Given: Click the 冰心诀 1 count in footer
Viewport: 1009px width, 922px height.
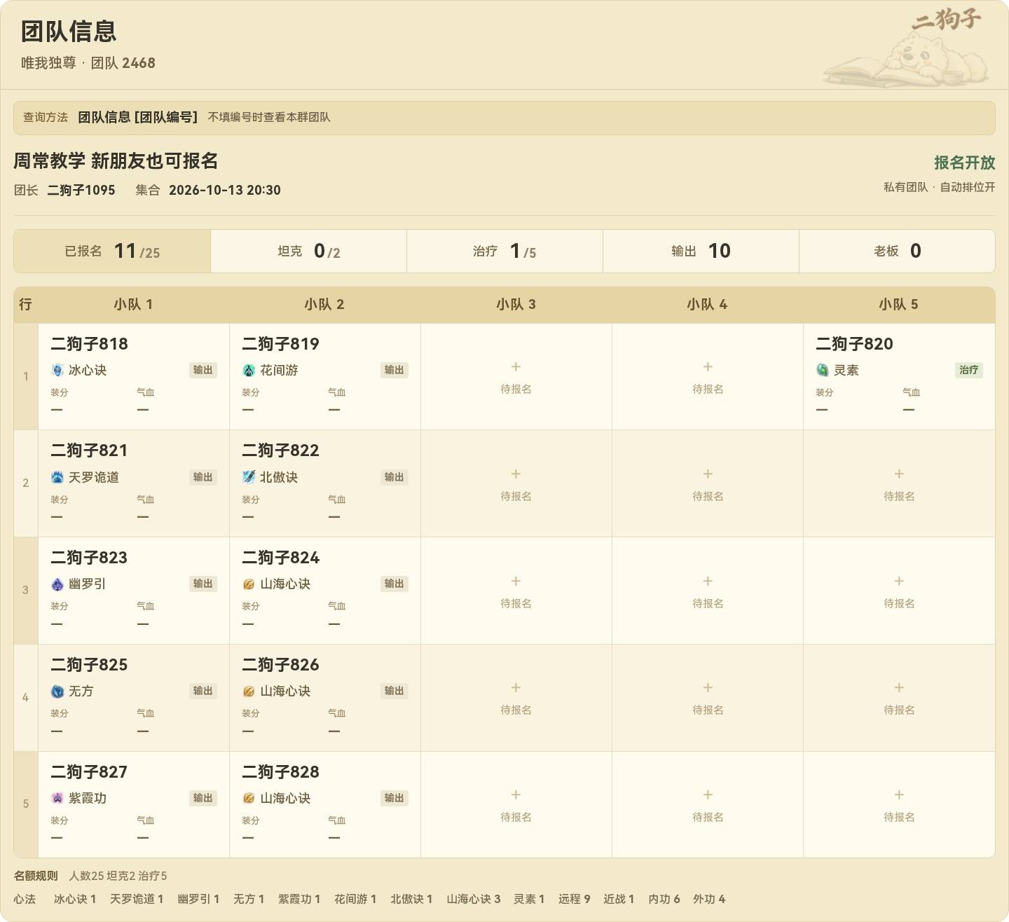Looking at the screenshot, I should [x=75, y=899].
